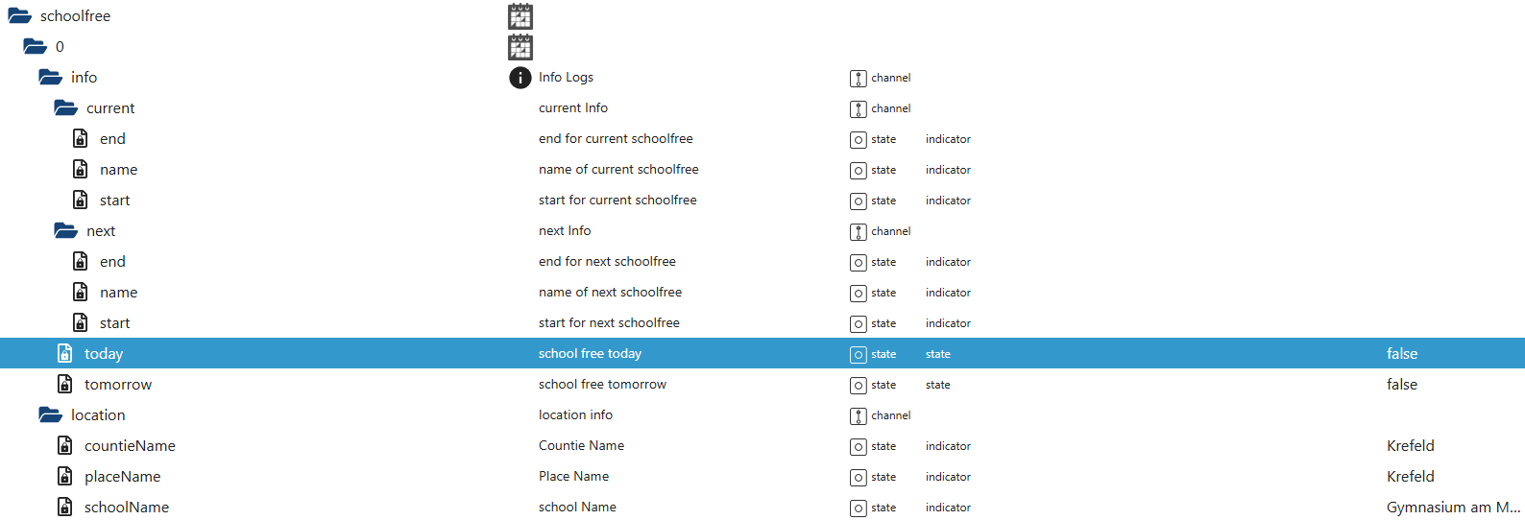Select the today state row
Screen dimensions: 1525x520
(104, 354)
